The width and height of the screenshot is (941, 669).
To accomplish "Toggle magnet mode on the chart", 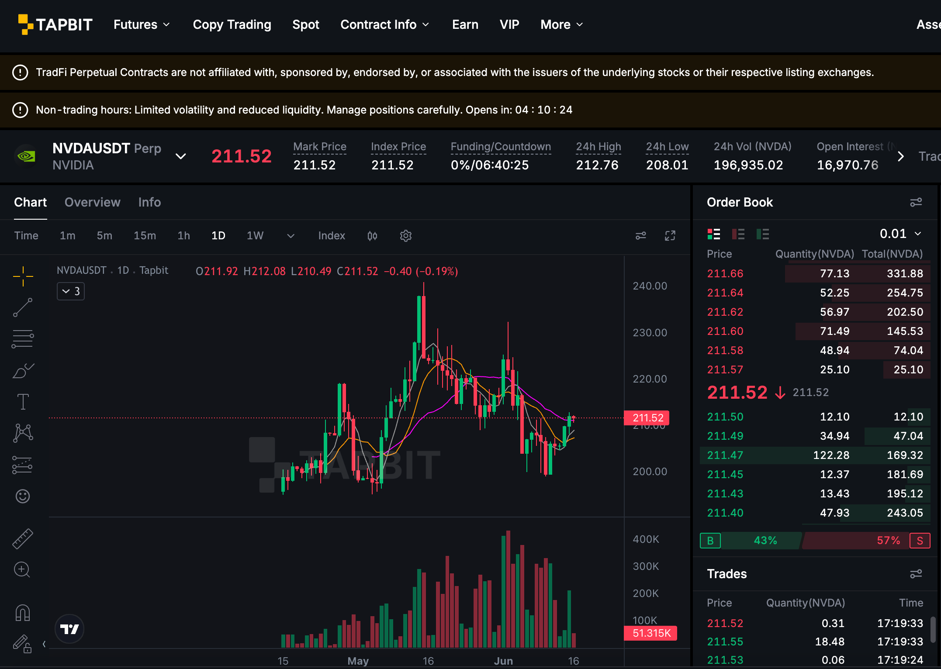I will (x=23, y=613).
